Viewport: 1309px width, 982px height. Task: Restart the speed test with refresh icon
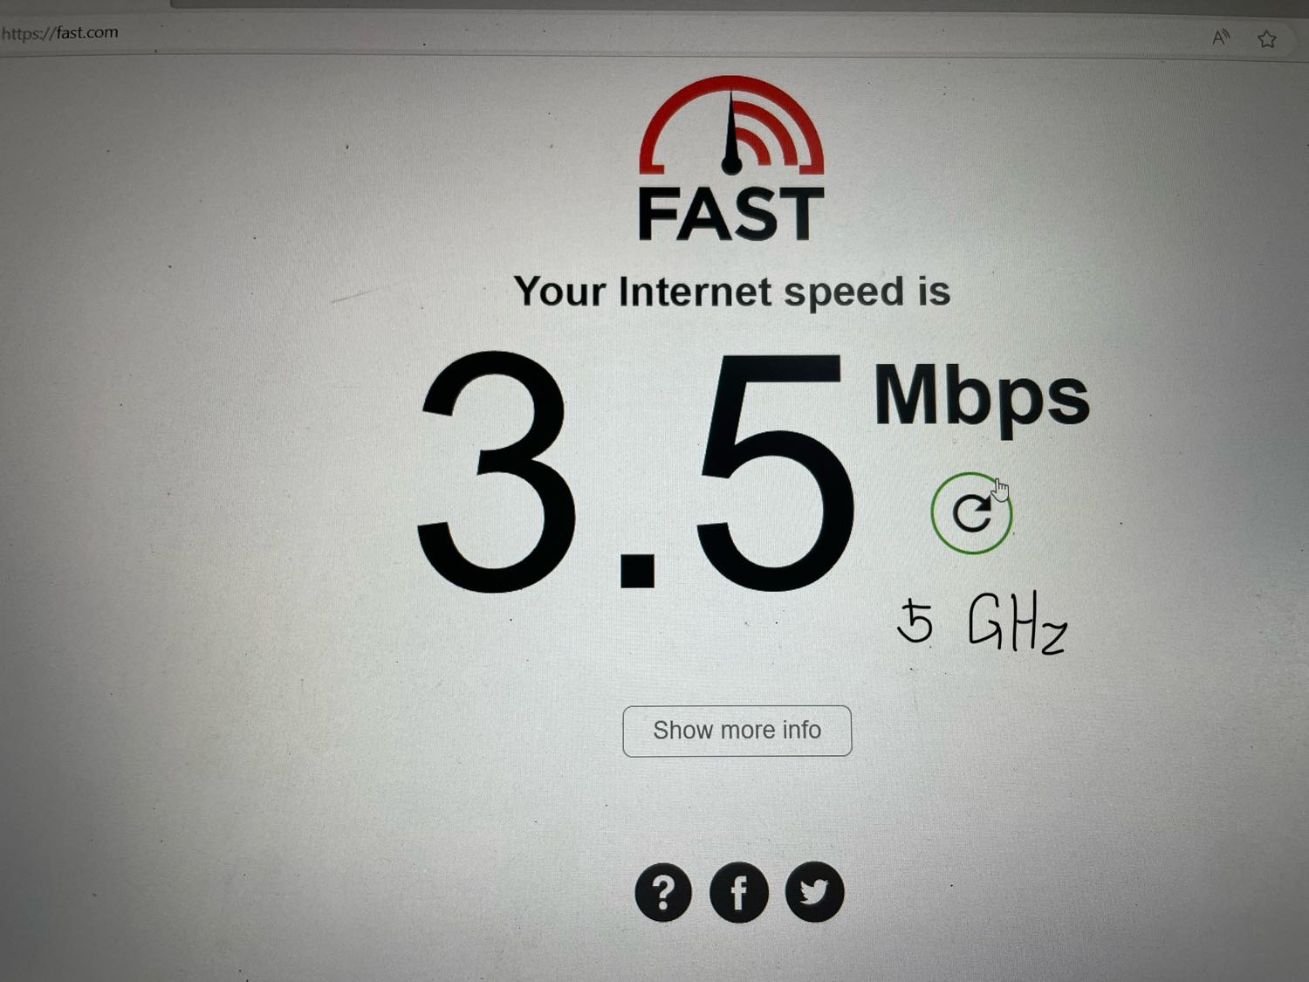[x=971, y=513]
